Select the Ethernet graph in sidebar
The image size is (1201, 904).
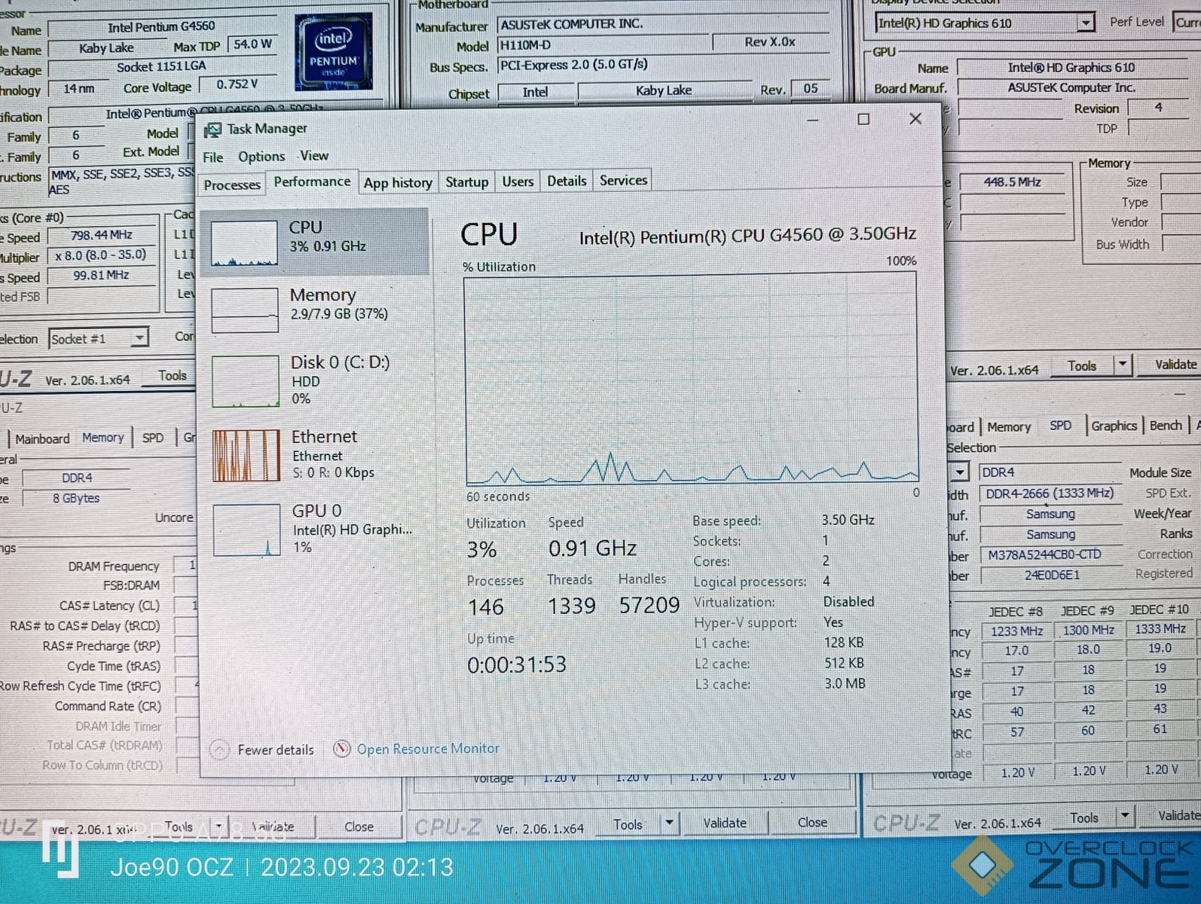246,455
